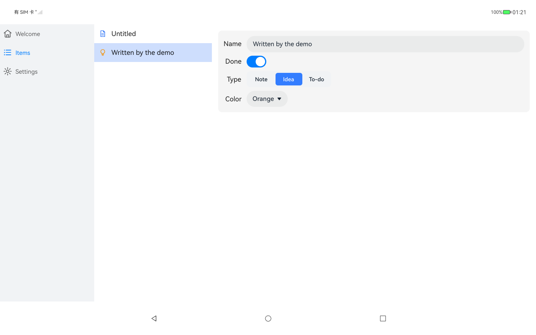Select the Untitled item name

coord(124,34)
